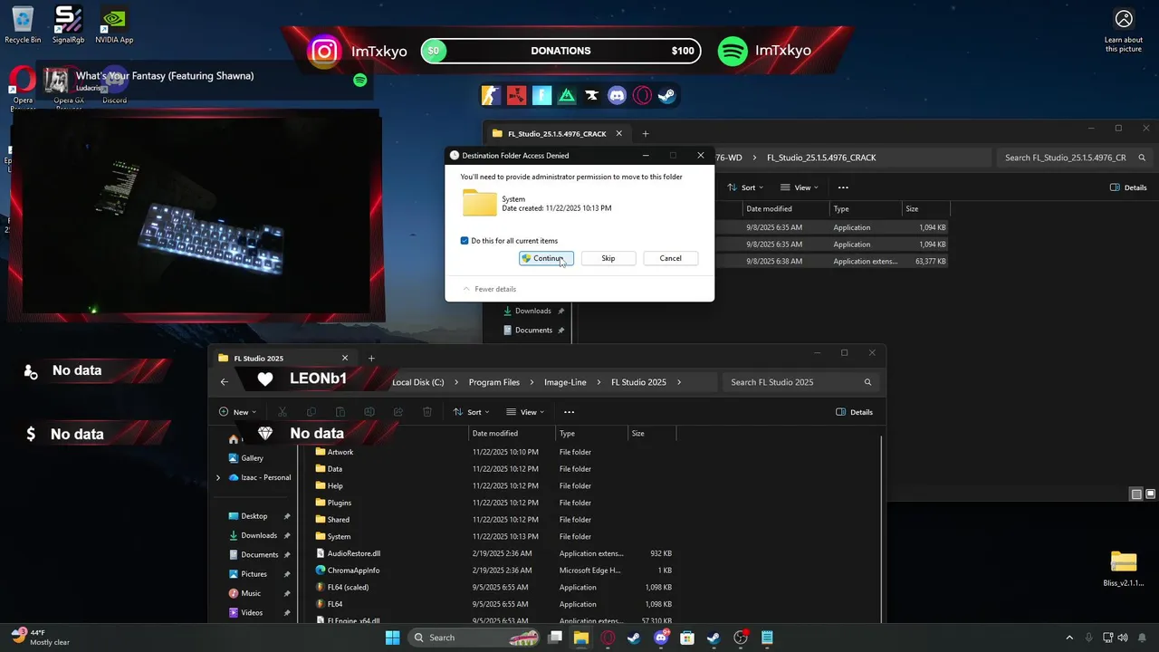1159x652 pixels.
Task: Toggle Details pane in CRACK window
Action: pyautogui.click(x=1128, y=187)
